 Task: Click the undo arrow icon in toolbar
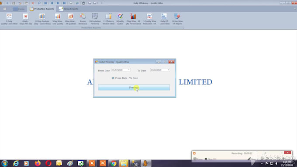tap(20, 3)
